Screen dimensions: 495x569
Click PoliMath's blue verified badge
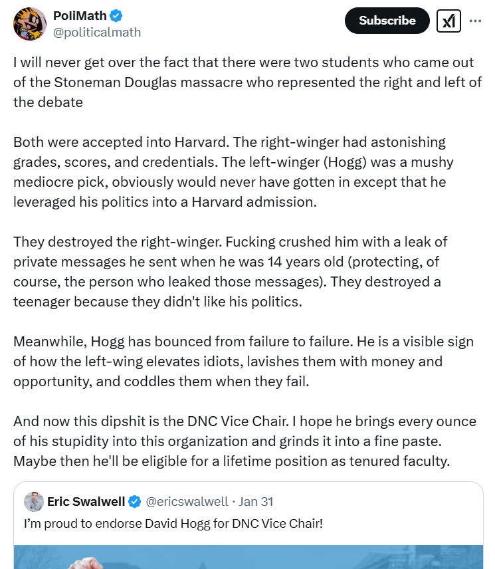[116, 16]
